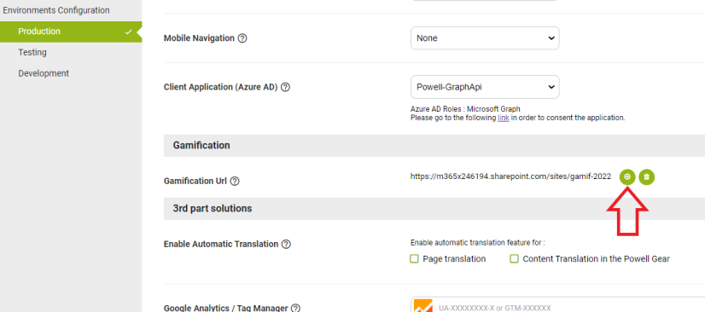This screenshot has height=312, width=705.
Task: Open the Gamification Url site icon
Action: pyautogui.click(x=627, y=176)
